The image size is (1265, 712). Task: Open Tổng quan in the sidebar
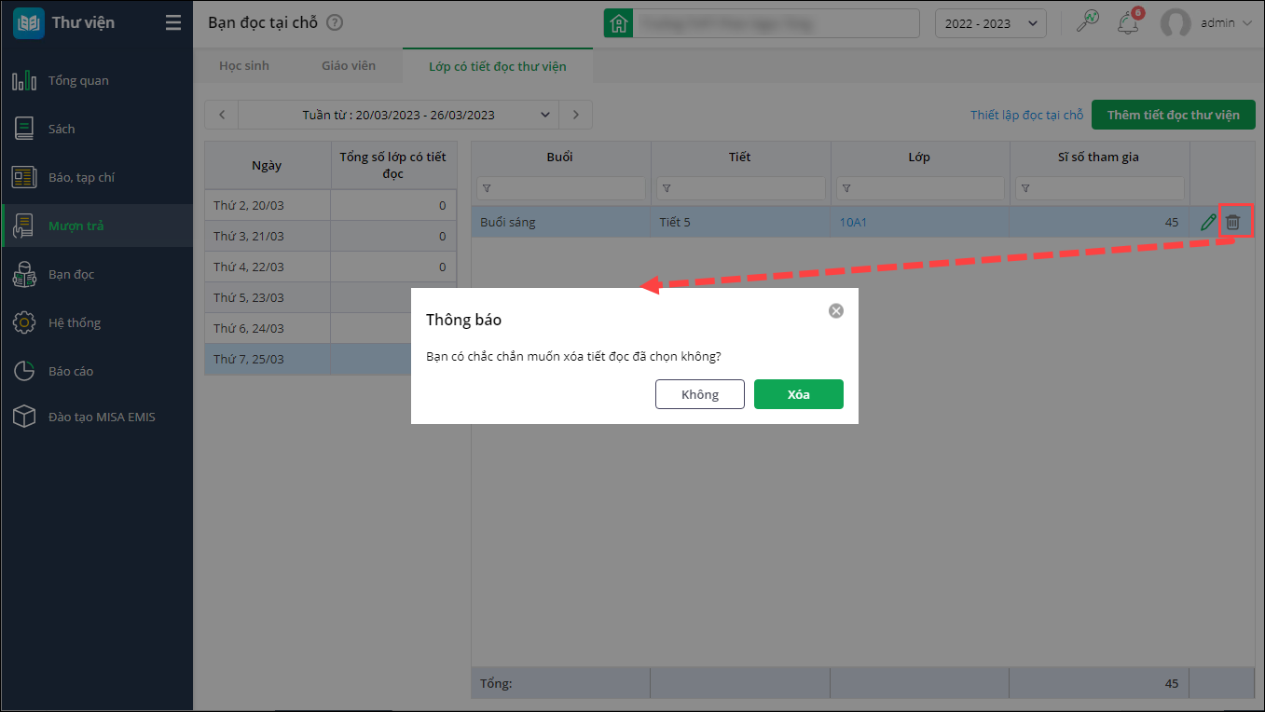(x=97, y=80)
